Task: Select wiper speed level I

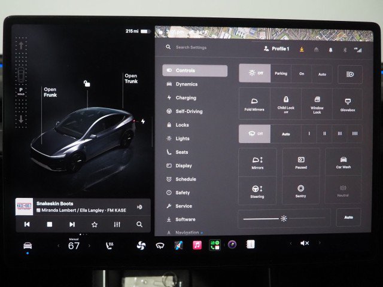Action: click(309, 134)
